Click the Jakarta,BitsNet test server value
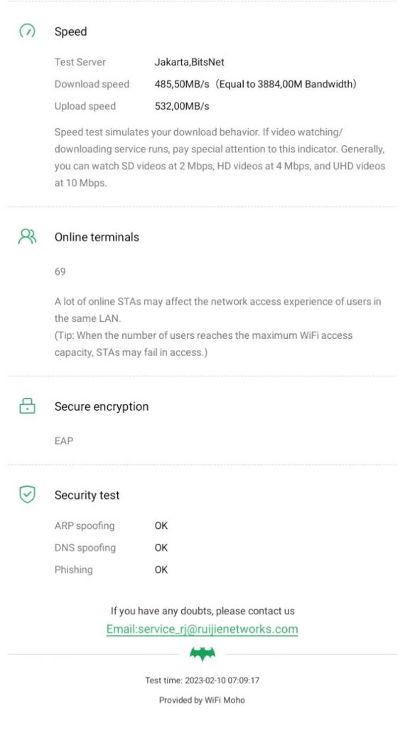This screenshot has width=405, height=729. tap(189, 62)
